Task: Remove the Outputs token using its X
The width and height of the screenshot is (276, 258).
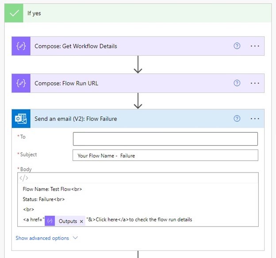Action: [81, 221]
